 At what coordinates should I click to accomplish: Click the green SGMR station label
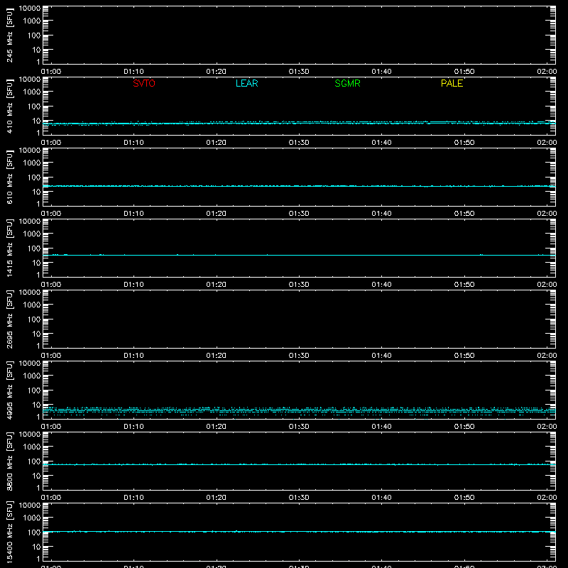coord(347,83)
